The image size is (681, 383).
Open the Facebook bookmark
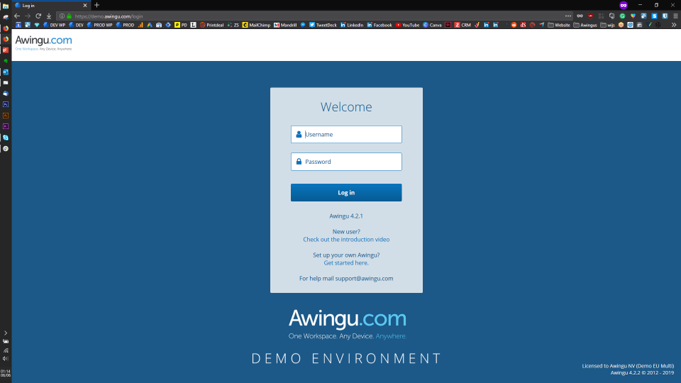[379, 25]
